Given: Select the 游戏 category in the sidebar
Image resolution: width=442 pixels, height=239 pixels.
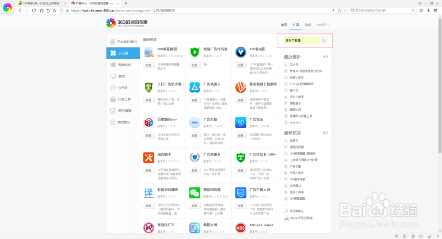Looking at the screenshot, I should click(123, 76).
